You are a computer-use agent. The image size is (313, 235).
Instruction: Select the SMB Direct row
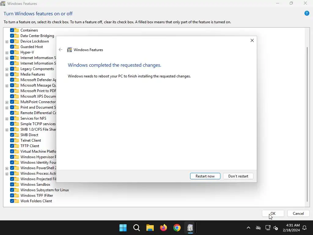pos(29,135)
